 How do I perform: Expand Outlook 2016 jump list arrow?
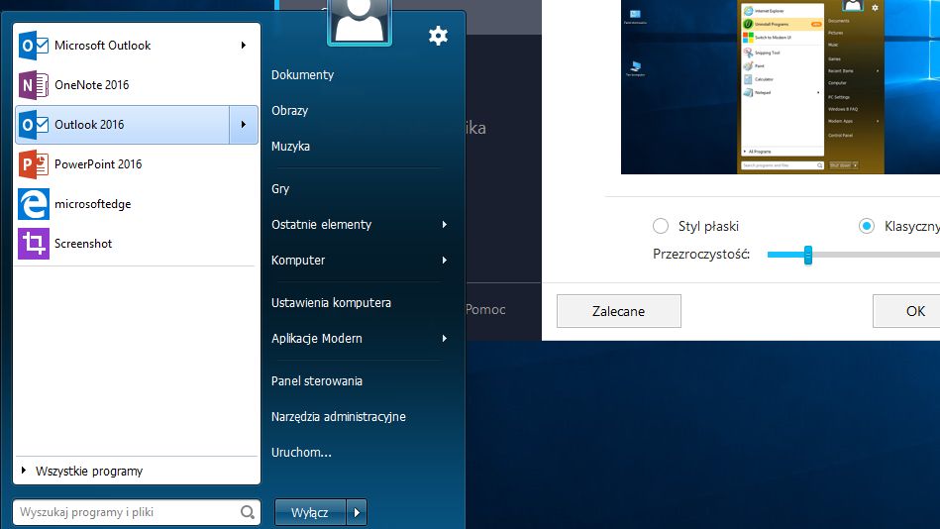pyautogui.click(x=244, y=125)
